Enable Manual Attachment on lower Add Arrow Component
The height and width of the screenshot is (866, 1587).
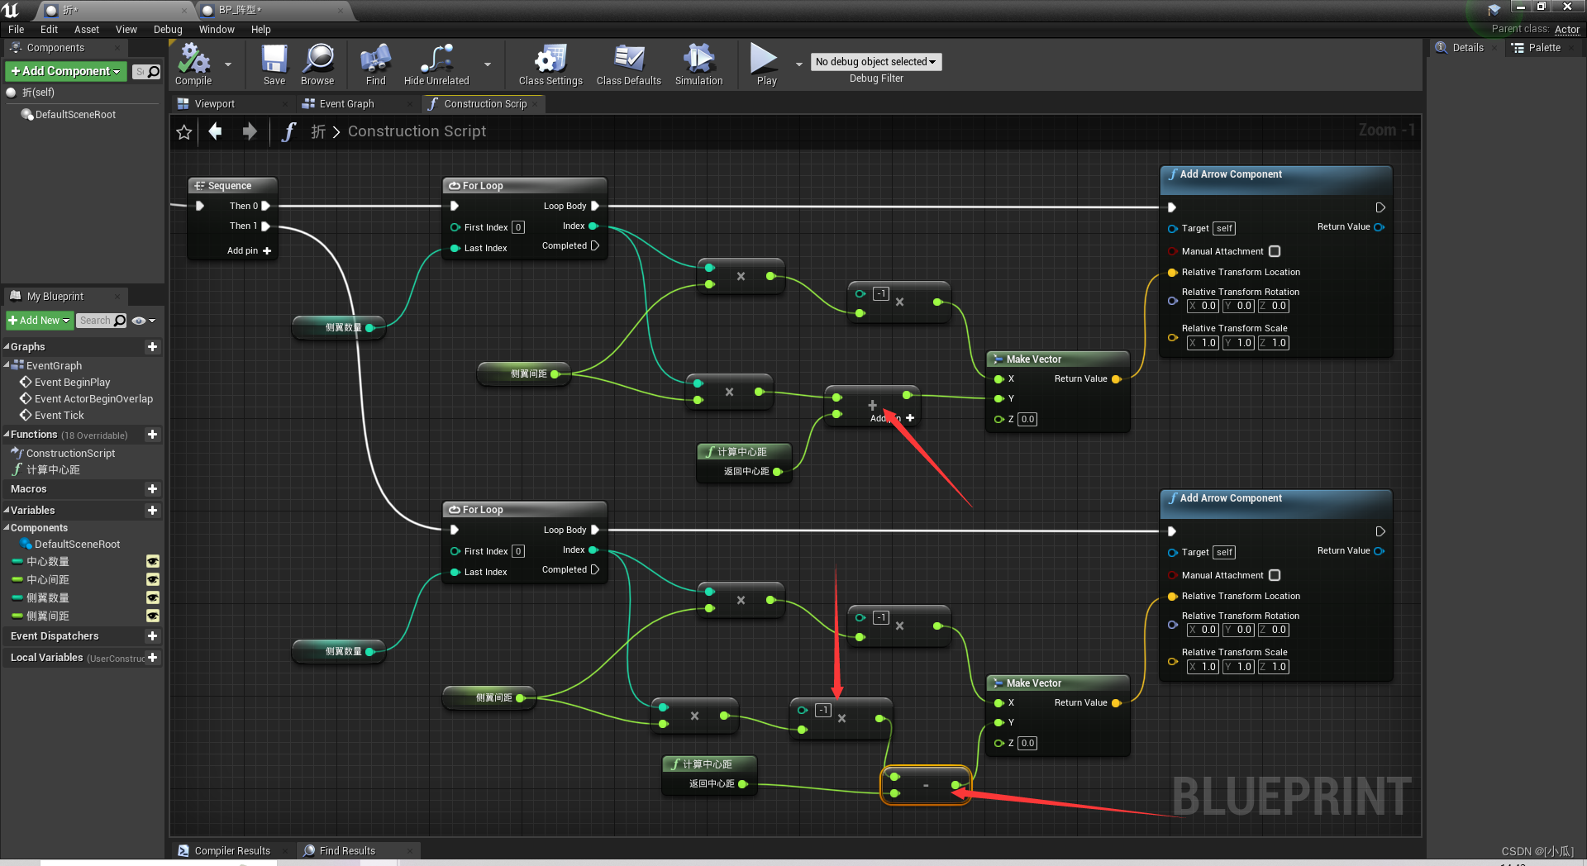[x=1275, y=575]
